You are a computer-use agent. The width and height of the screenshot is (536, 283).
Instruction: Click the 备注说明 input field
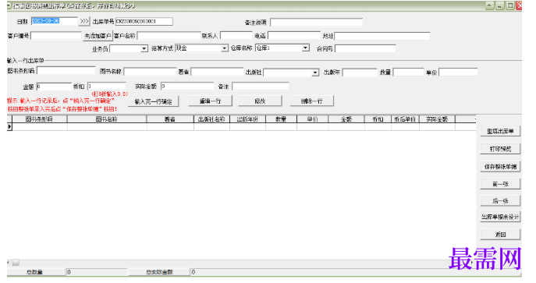(316, 23)
